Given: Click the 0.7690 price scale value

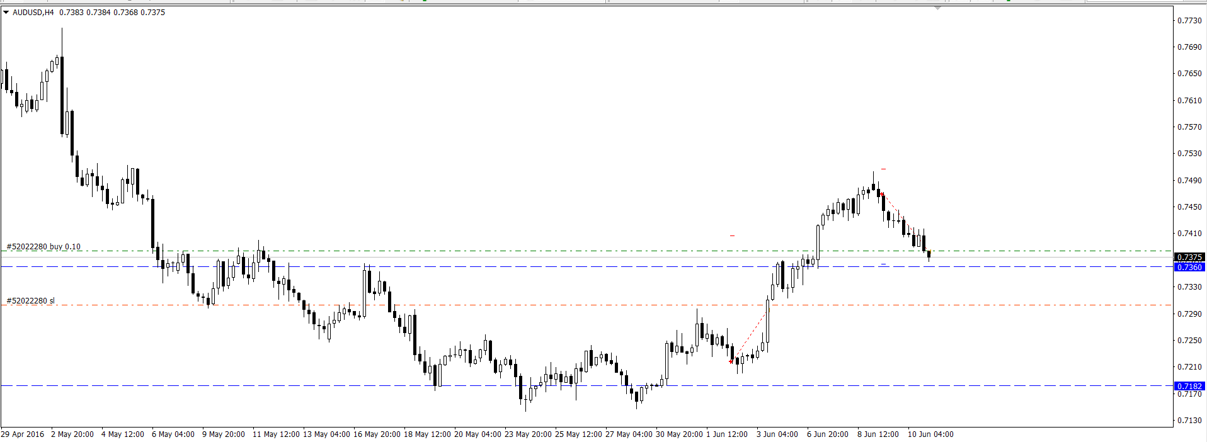Looking at the screenshot, I should pos(1189,47).
